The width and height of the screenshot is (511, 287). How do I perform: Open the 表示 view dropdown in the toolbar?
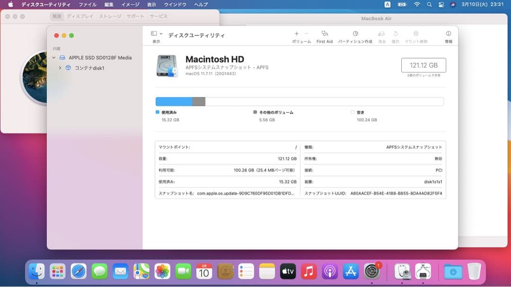[x=156, y=34]
